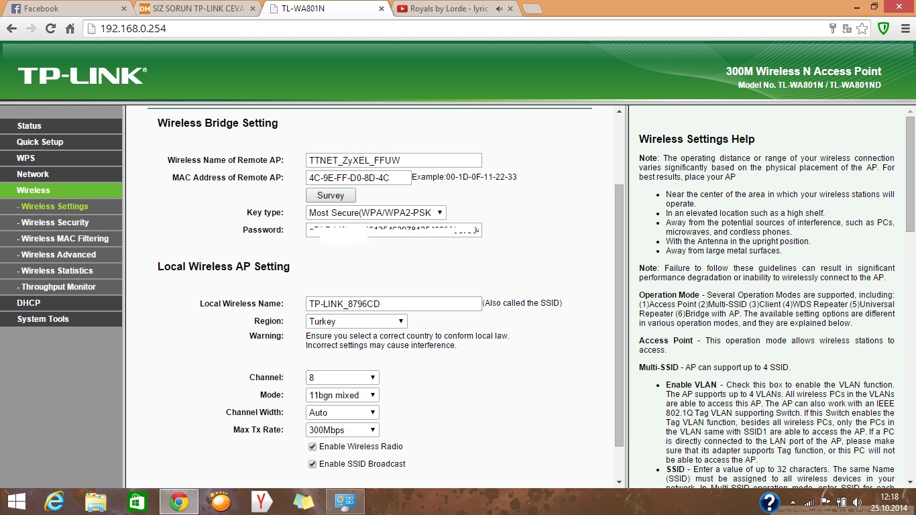Go back with the browser back arrow
The width and height of the screenshot is (916, 515).
pos(11,29)
